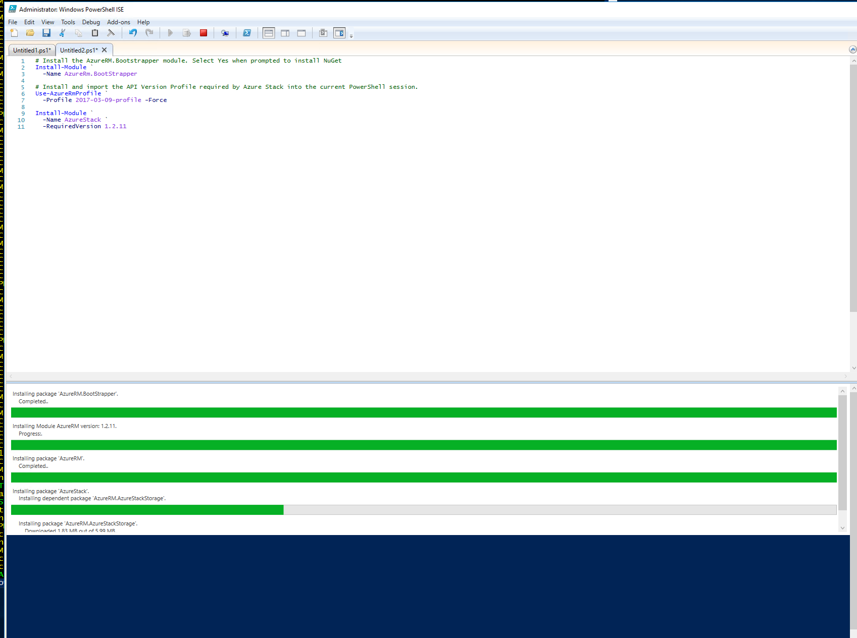Maximize the script pane layout
This screenshot has width=857, height=638.
click(301, 33)
